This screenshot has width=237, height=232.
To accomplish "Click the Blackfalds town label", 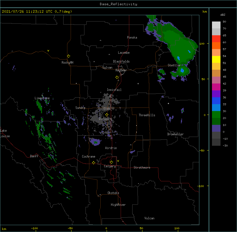I will coord(121,61).
